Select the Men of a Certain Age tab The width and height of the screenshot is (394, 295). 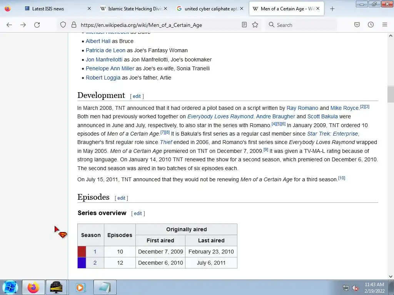(286, 9)
